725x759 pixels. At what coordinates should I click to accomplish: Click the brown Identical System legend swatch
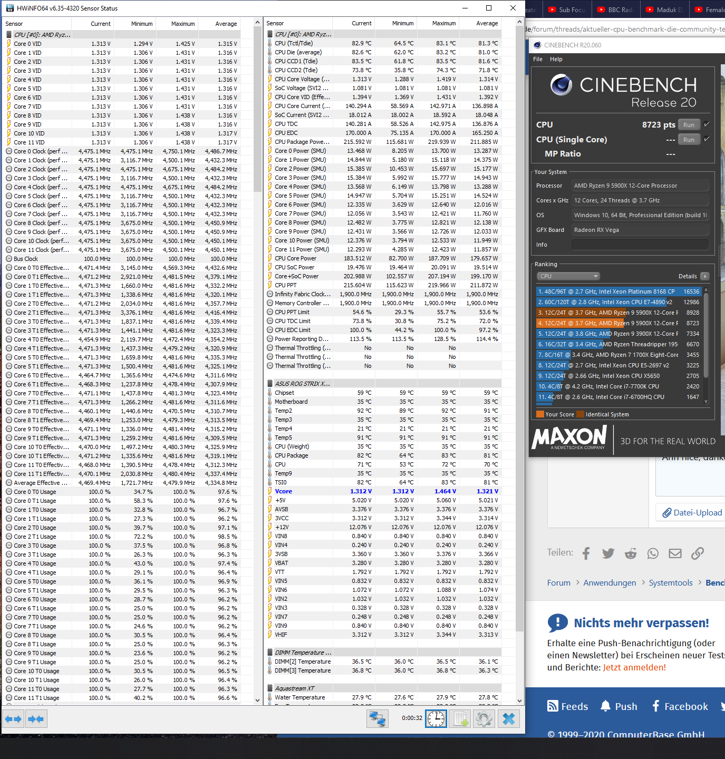580,414
